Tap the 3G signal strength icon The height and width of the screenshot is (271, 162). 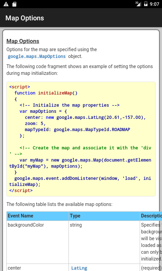click(138, 4)
